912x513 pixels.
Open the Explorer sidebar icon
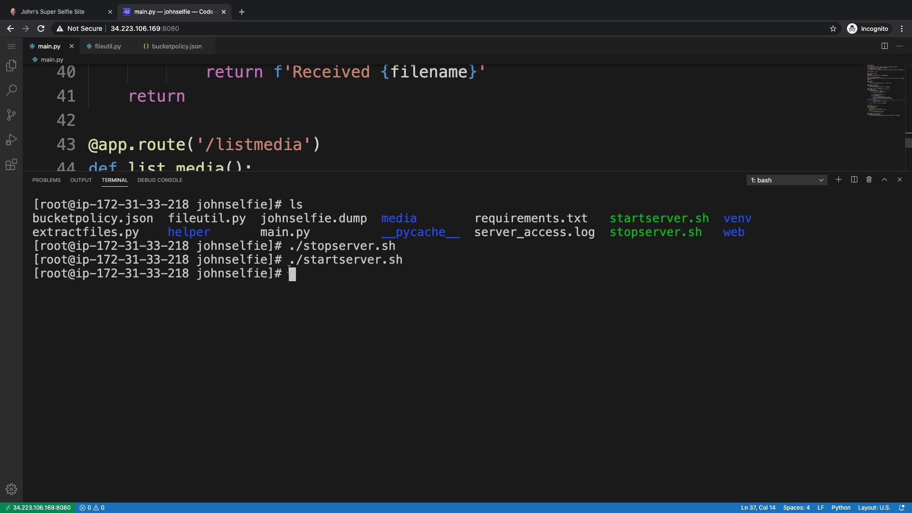(11, 66)
